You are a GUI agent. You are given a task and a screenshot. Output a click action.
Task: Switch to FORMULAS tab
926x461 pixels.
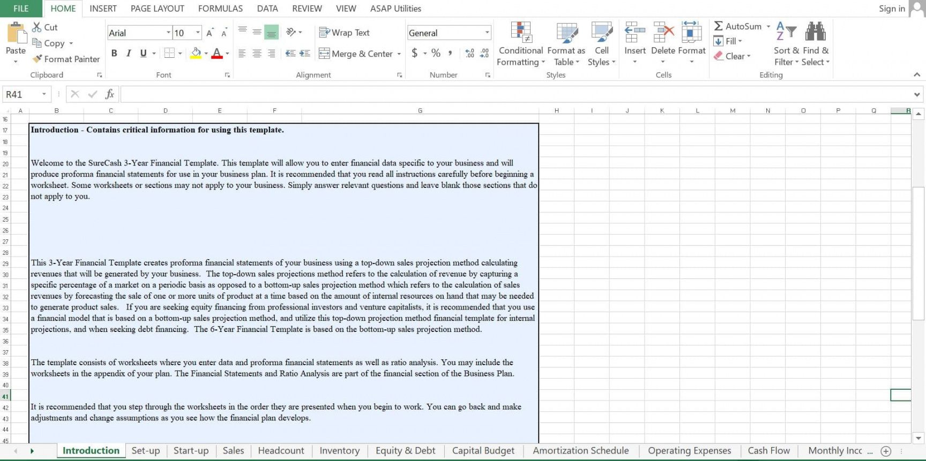pyautogui.click(x=220, y=9)
